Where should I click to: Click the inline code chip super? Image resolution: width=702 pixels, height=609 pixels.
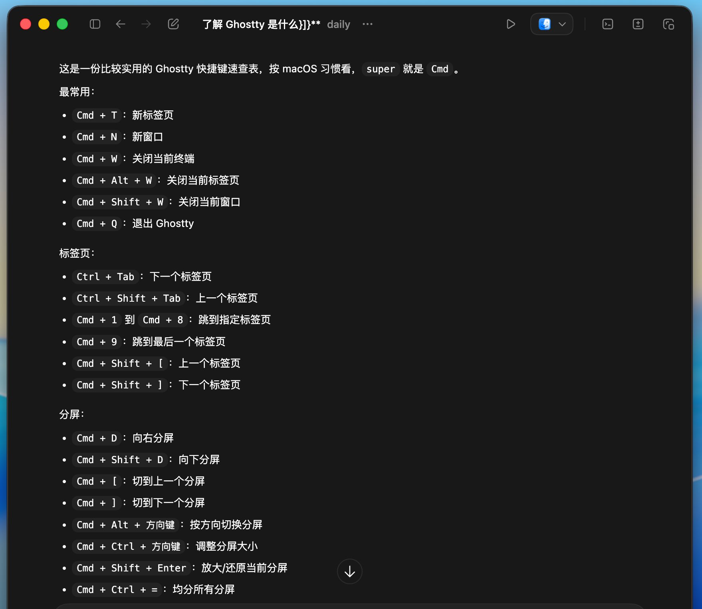click(381, 69)
